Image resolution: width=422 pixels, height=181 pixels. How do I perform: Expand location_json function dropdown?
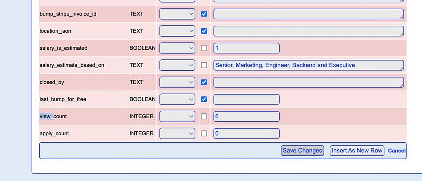[x=177, y=31]
